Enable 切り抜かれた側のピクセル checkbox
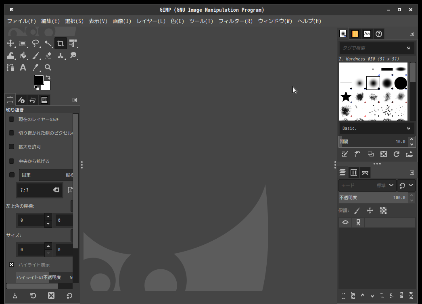 [x=12, y=133]
